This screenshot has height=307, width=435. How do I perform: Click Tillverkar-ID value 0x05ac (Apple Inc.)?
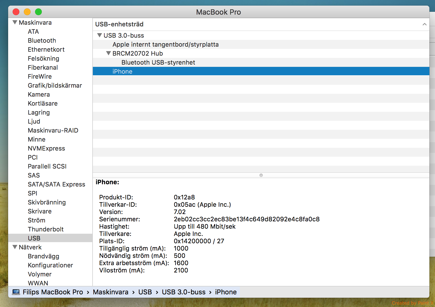(x=202, y=204)
